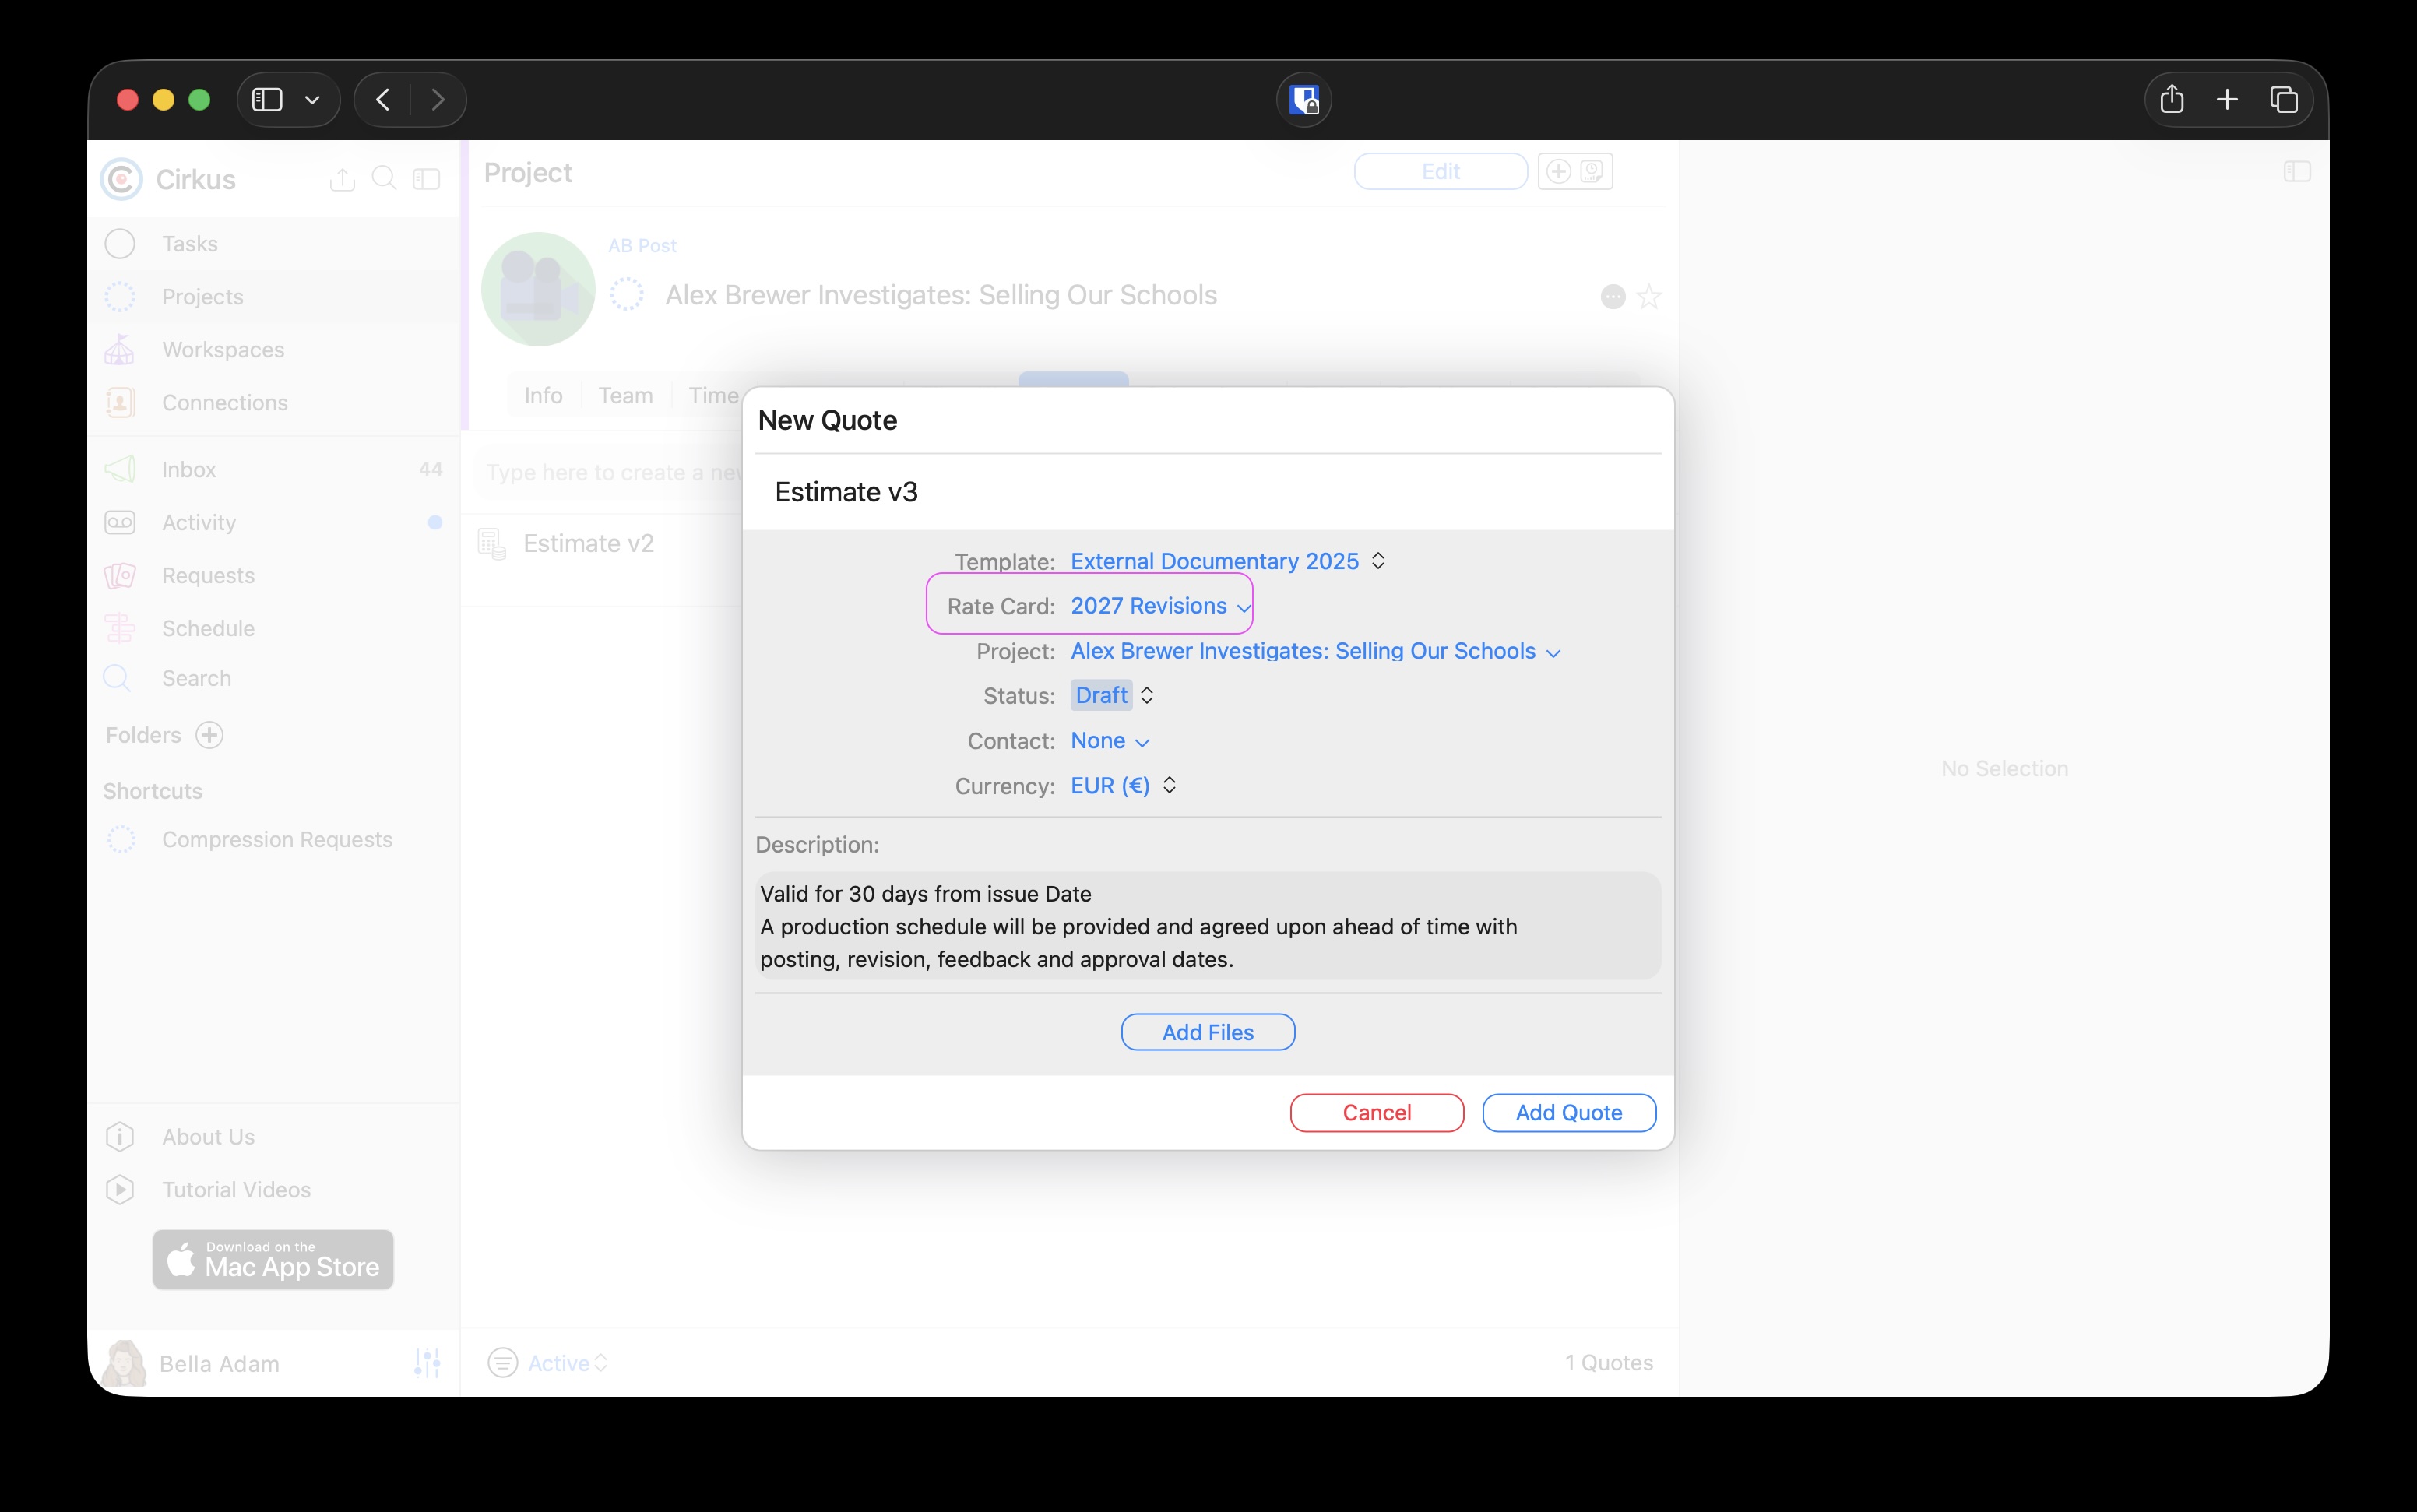Open Schedule signpost icon
2417x1512 pixels.
coord(120,628)
